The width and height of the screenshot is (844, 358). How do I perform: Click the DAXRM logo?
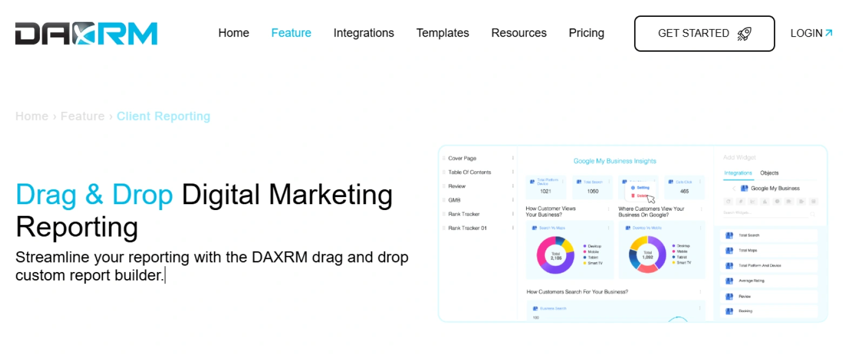click(86, 33)
